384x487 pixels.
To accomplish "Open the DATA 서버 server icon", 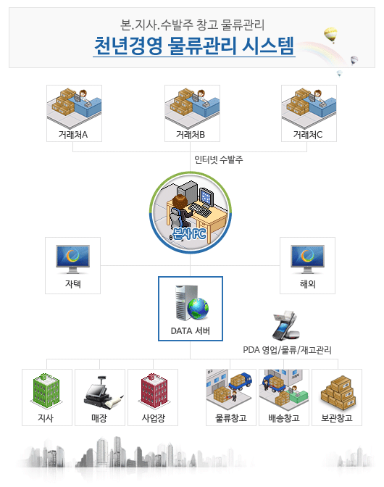I will (x=191, y=303).
